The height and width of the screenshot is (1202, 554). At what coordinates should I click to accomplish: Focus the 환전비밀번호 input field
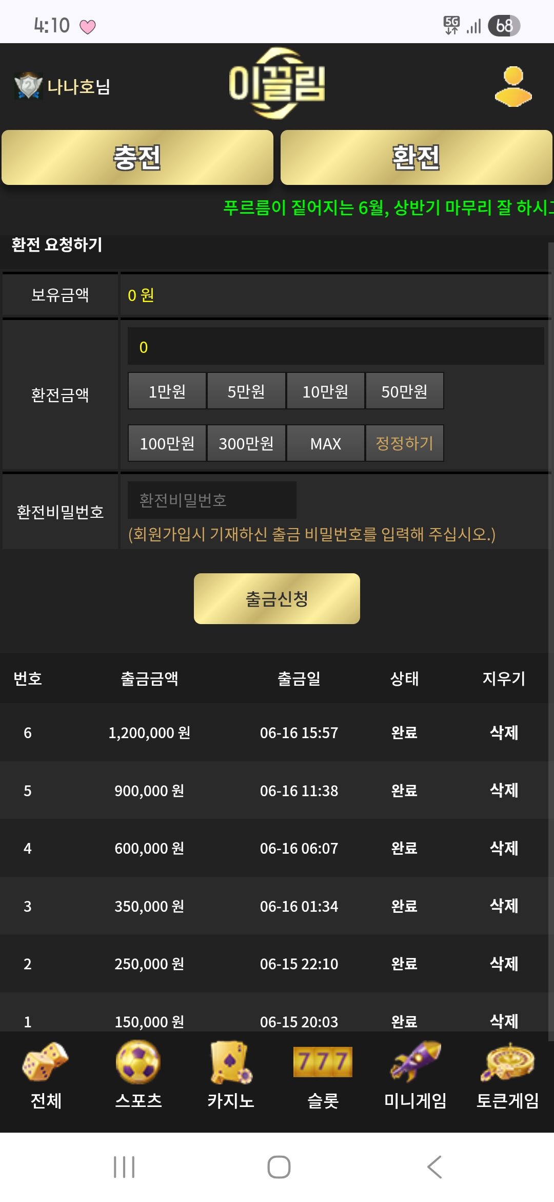212,500
